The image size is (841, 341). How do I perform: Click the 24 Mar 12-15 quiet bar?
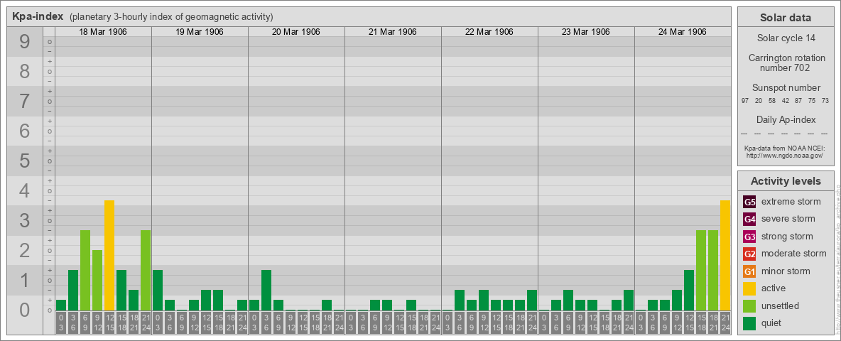[689, 290]
